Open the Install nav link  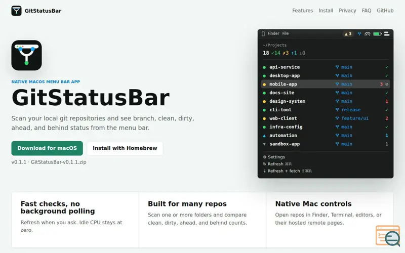click(326, 11)
